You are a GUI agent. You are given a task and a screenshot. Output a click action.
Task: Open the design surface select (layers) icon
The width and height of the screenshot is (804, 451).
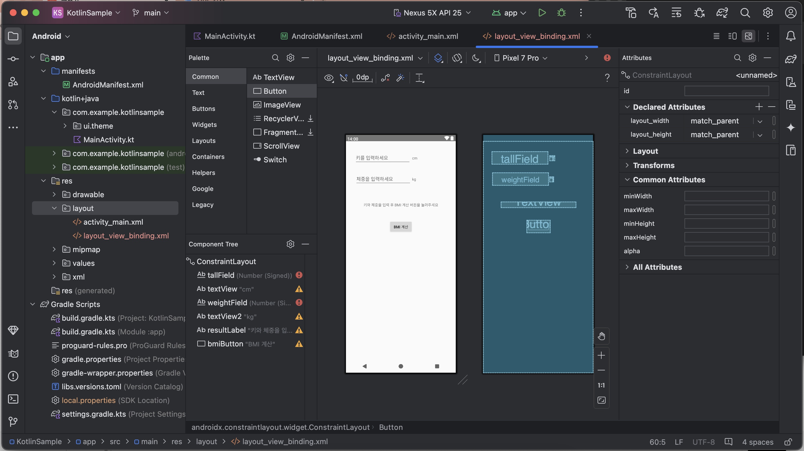[x=438, y=58]
